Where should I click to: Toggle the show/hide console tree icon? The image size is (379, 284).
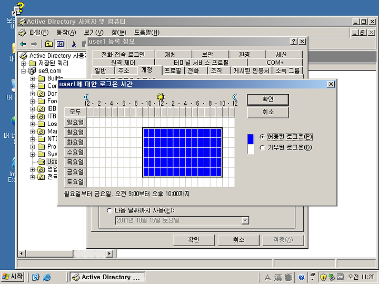click(x=60, y=44)
